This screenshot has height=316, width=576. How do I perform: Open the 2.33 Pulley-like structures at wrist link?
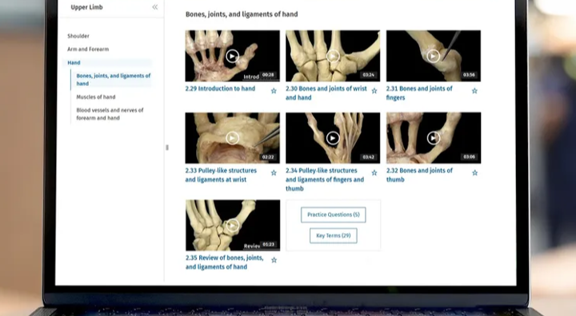pos(221,175)
